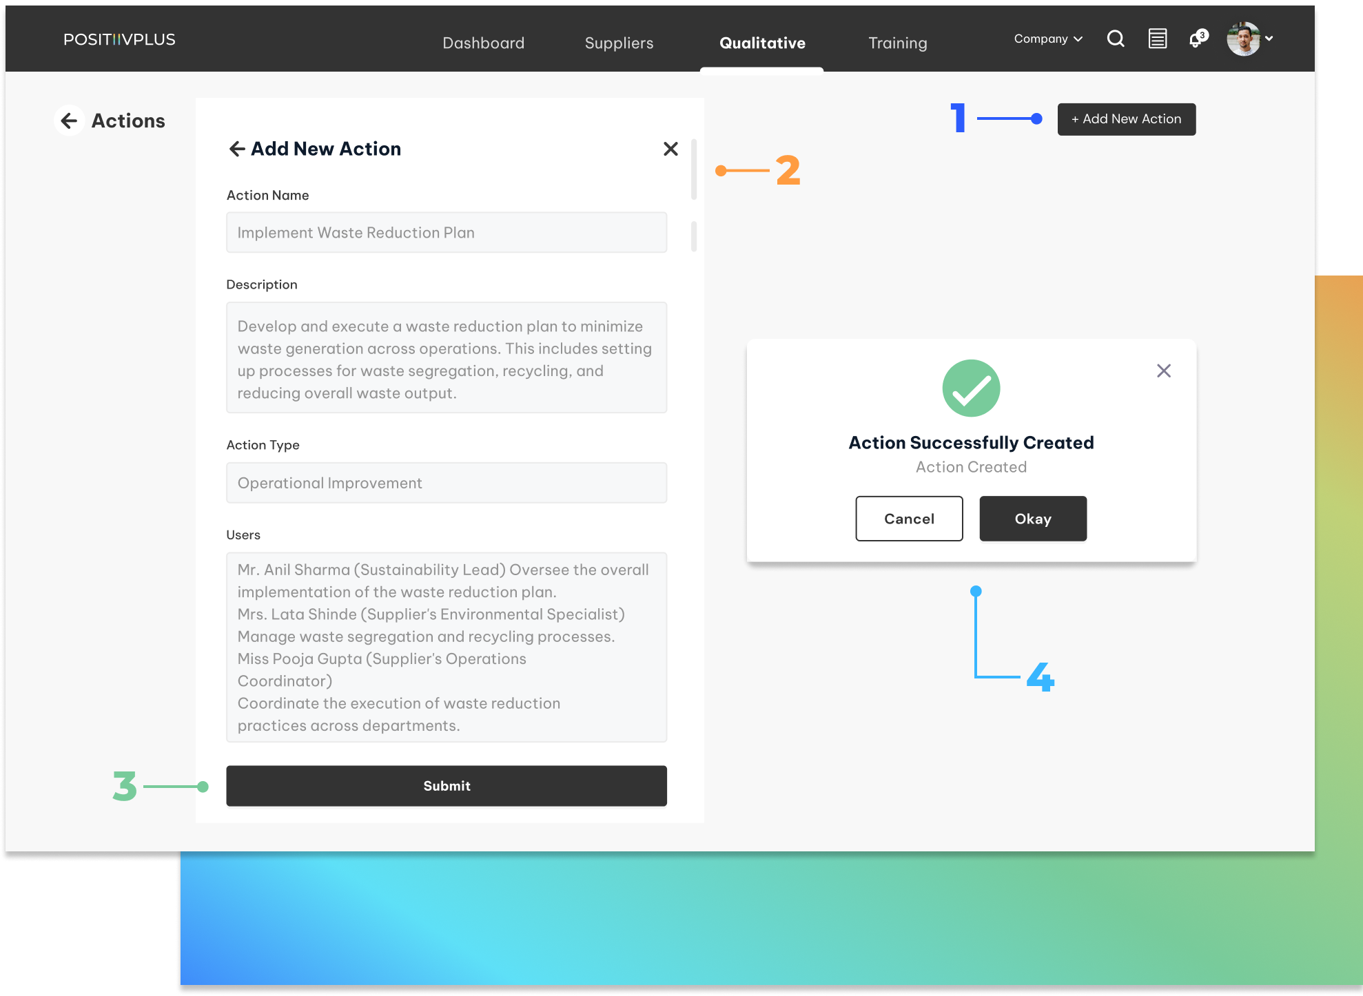Go back using Actions arrow icon
1363x996 pixels.
pos(69,121)
